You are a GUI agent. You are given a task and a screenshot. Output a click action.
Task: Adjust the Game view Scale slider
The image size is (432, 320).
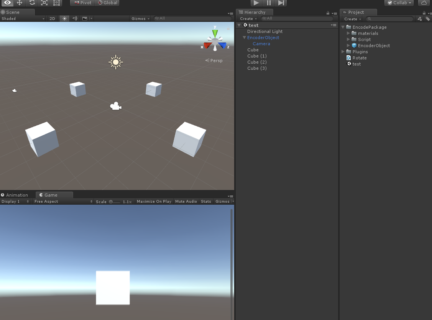point(111,202)
